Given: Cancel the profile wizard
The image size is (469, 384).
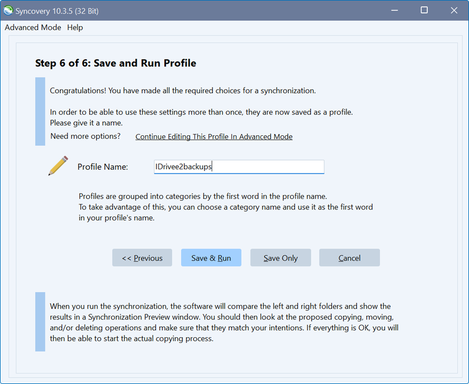Looking at the screenshot, I should [x=349, y=258].
